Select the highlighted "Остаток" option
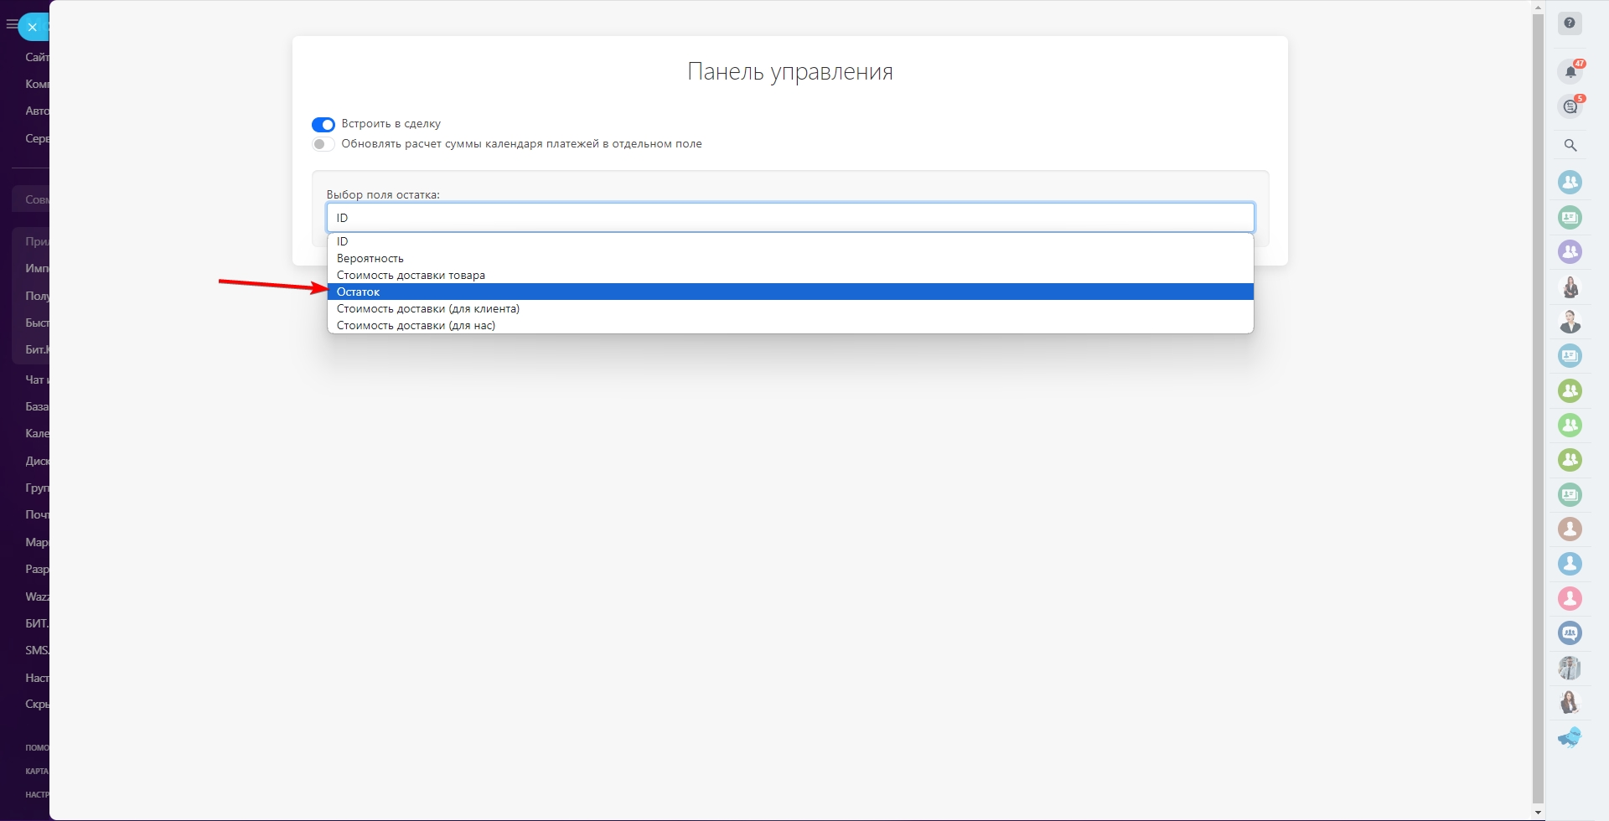The width and height of the screenshot is (1609, 821). point(790,292)
